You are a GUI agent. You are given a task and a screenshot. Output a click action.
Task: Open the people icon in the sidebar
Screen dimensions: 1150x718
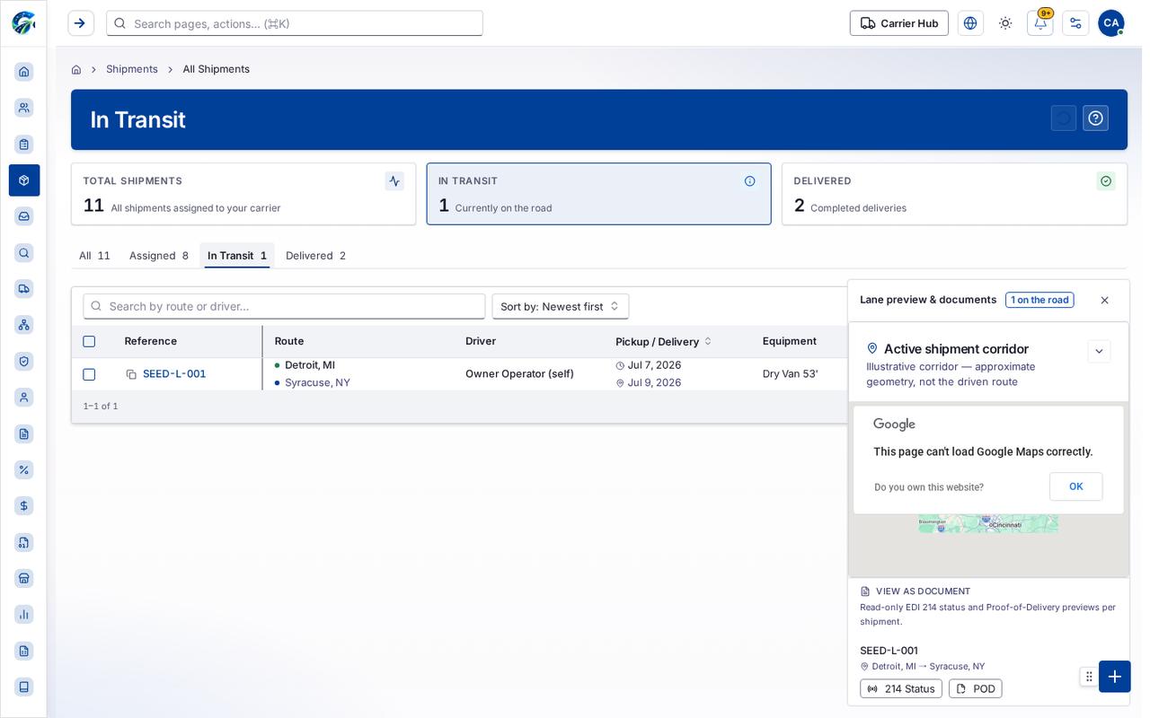click(24, 108)
